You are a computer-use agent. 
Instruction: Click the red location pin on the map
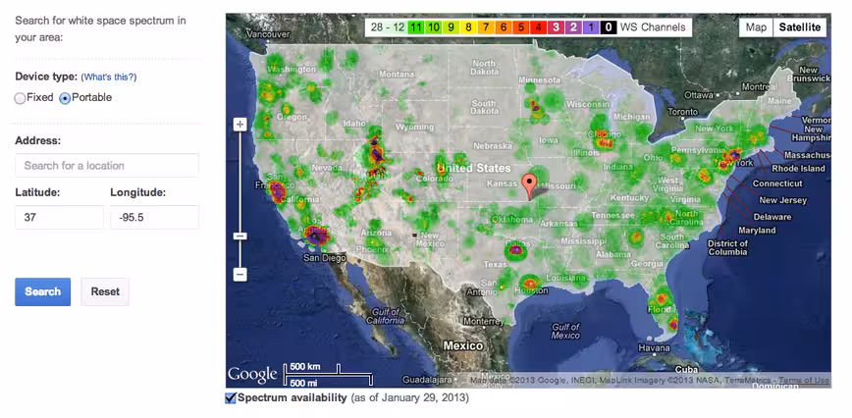coord(528,186)
